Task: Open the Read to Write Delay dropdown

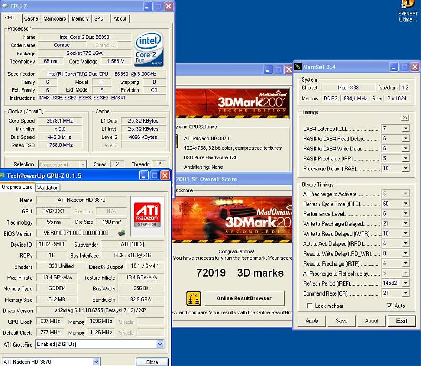Action: point(406,253)
